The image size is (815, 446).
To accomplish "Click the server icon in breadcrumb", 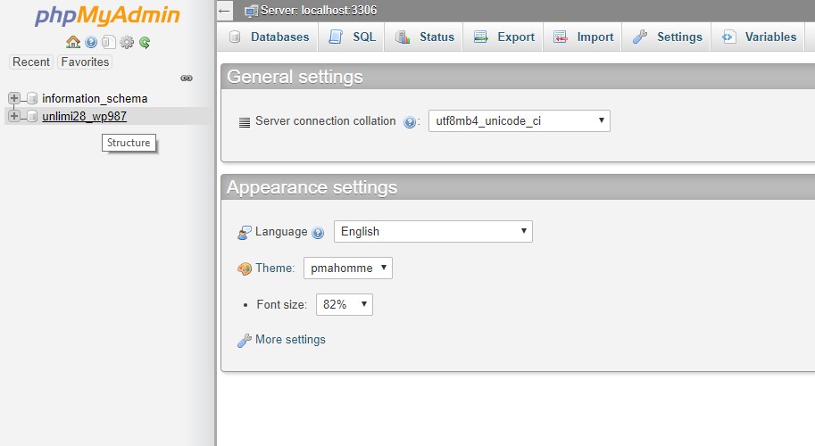I will tap(251, 11).
